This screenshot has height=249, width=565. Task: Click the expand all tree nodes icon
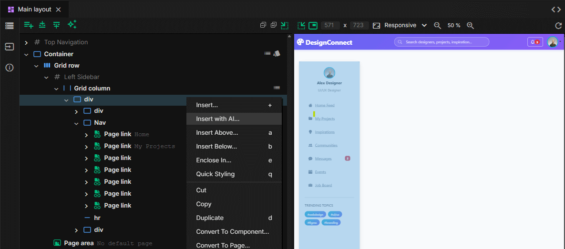pyautogui.click(x=273, y=25)
